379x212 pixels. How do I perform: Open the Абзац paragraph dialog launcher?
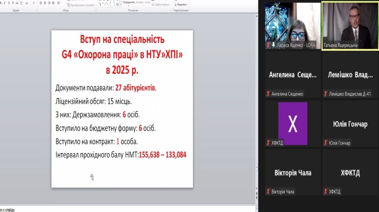(96, 11)
